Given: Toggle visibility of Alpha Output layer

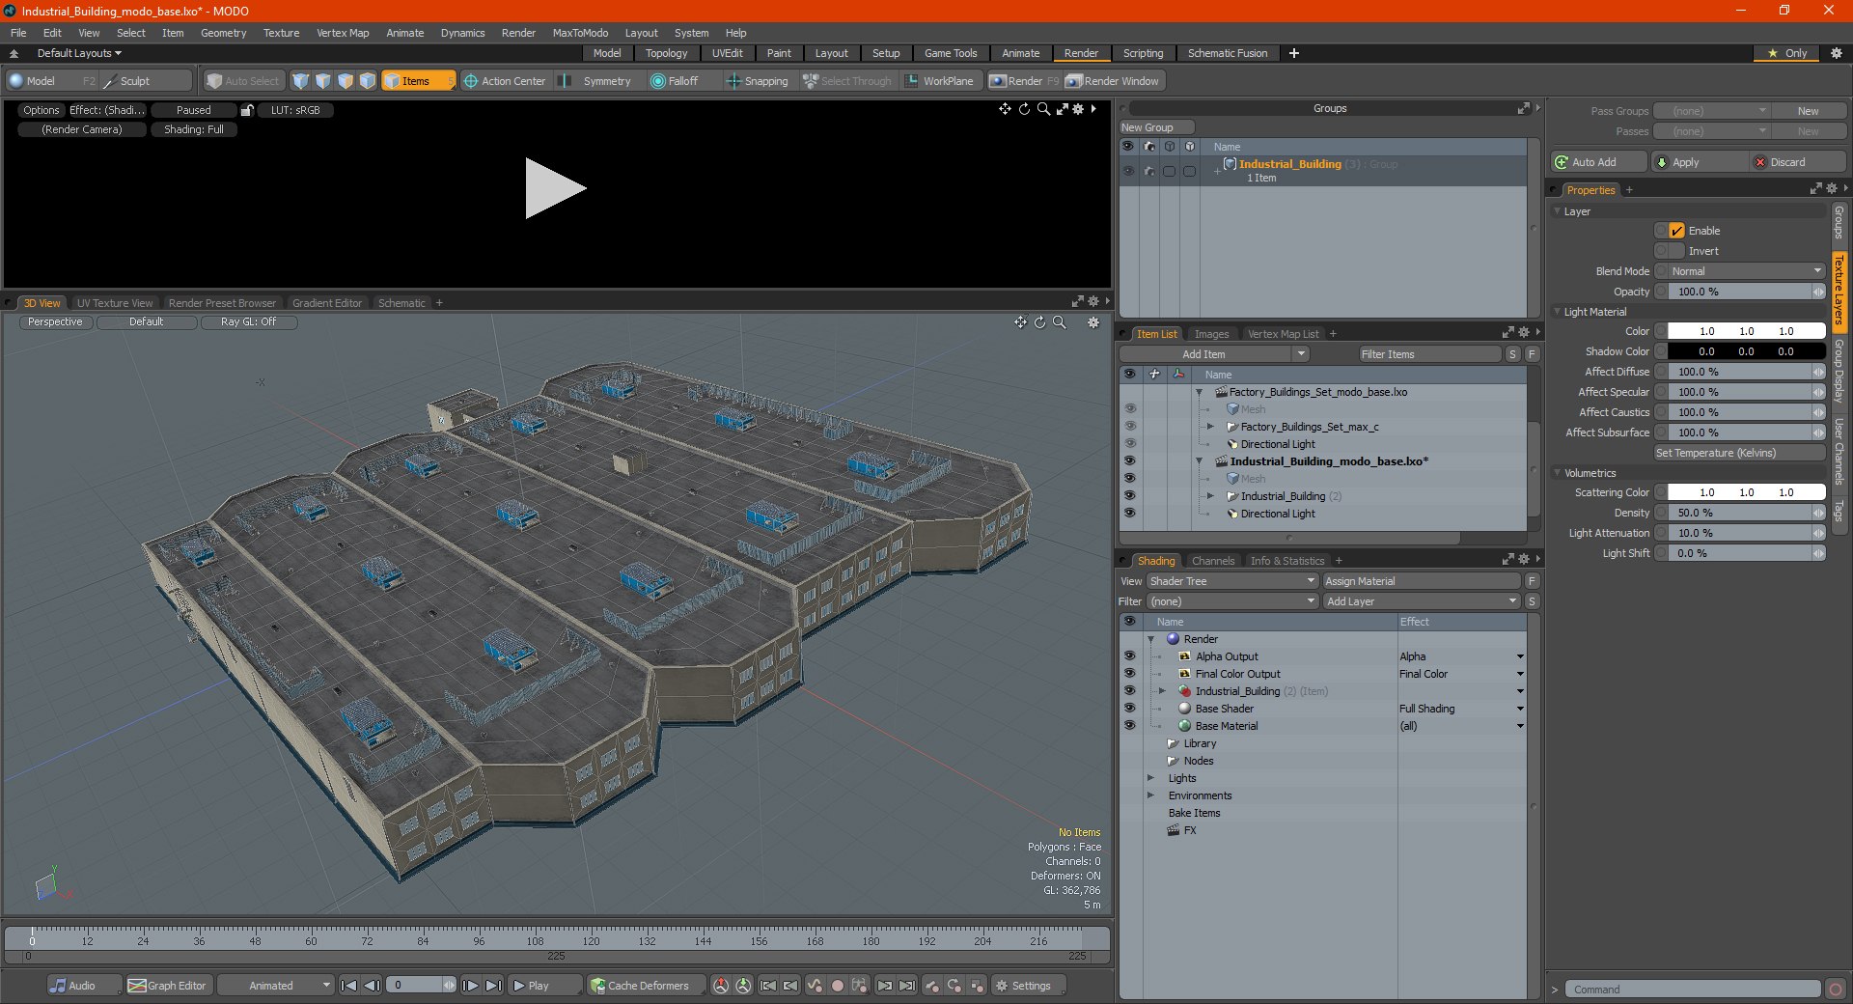Looking at the screenshot, I should click(x=1129, y=655).
